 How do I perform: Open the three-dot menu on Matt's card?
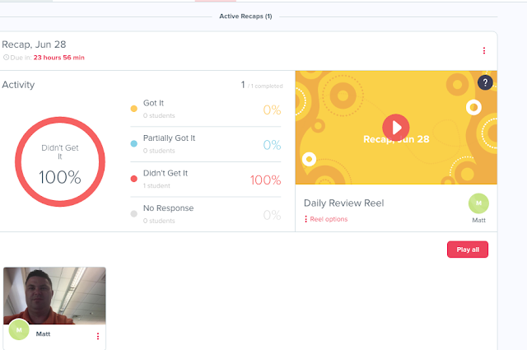click(x=98, y=336)
